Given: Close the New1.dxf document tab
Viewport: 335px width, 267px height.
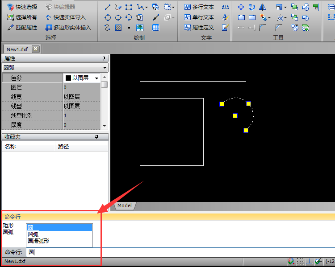Looking at the screenshot, I should tap(36, 49).
